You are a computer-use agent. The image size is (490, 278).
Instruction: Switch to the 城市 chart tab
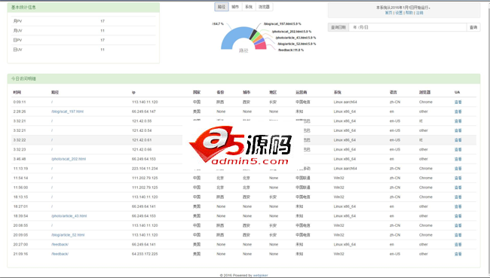coord(235,7)
